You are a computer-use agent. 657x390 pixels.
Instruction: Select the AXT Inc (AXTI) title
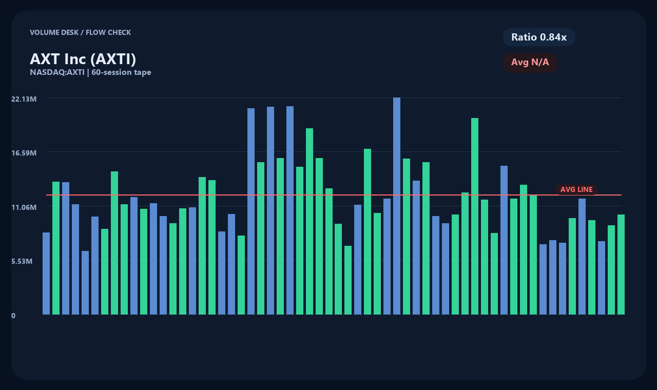[83, 59]
